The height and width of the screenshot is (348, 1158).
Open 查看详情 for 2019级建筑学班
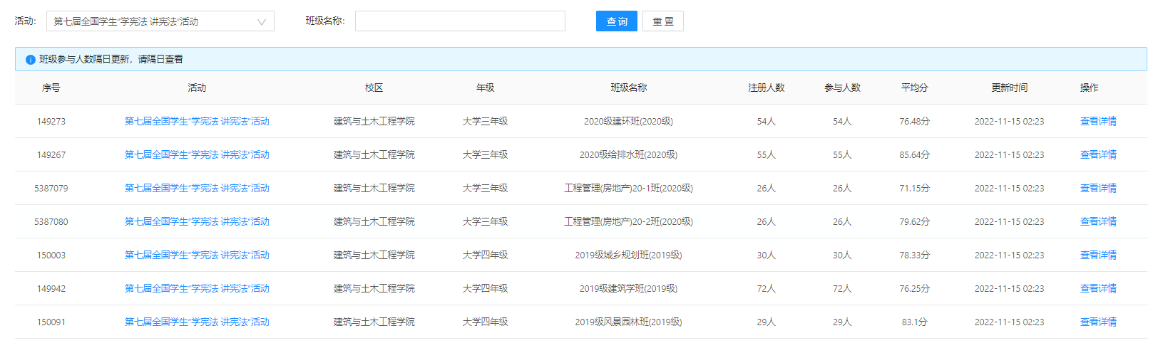[x=1098, y=288]
